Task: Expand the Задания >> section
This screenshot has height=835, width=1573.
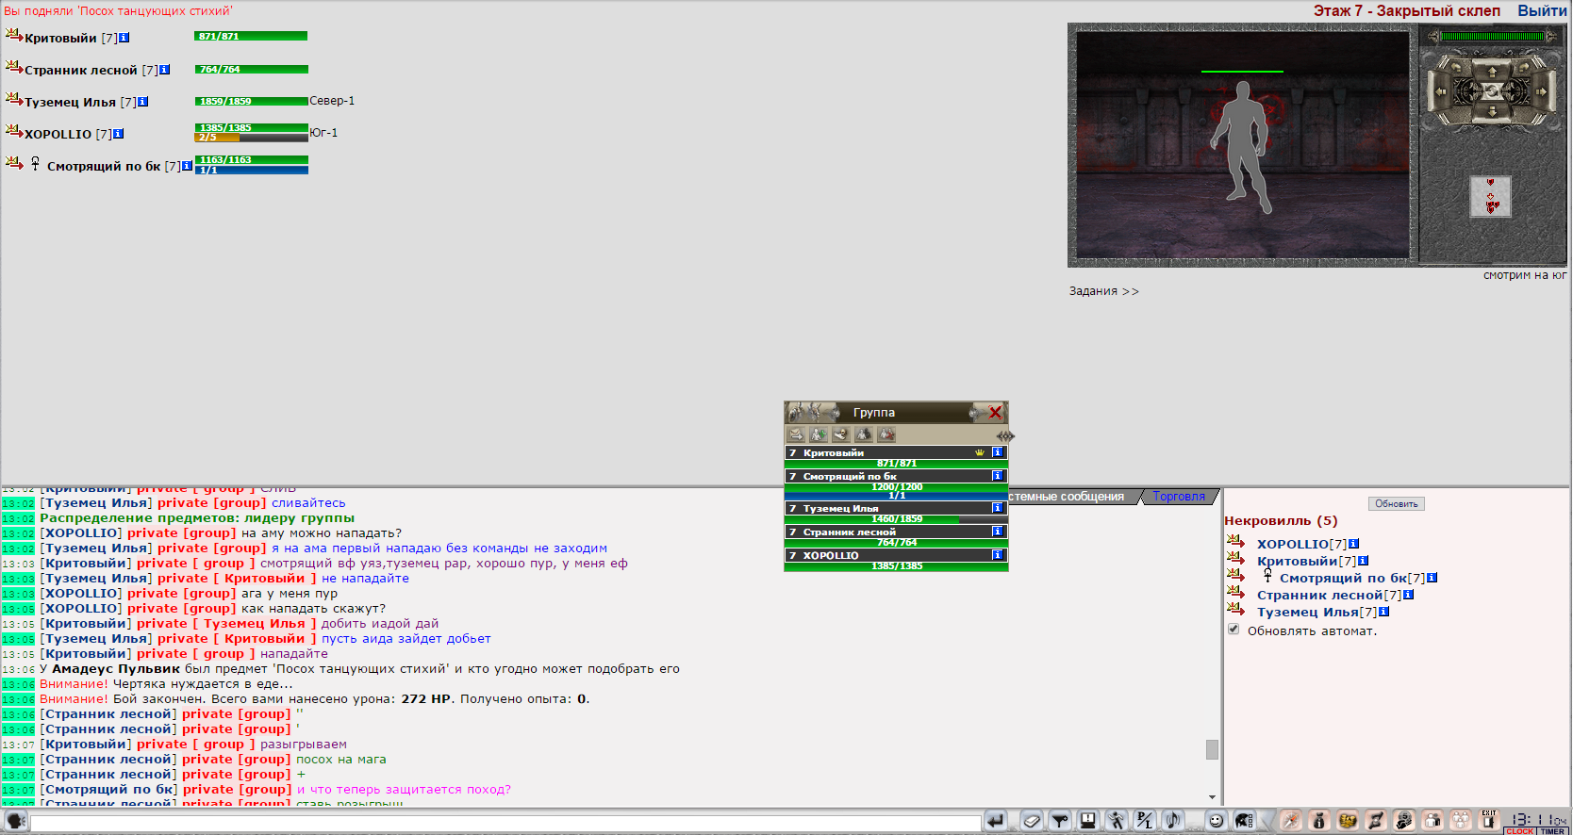Action: pyautogui.click(x=1103, y=291)
